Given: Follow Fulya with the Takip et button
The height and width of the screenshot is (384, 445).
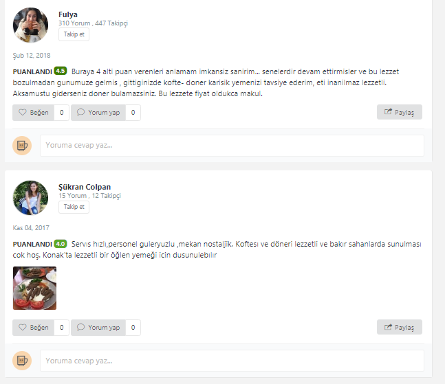Looking at the screenshot, I should (74, 34).
